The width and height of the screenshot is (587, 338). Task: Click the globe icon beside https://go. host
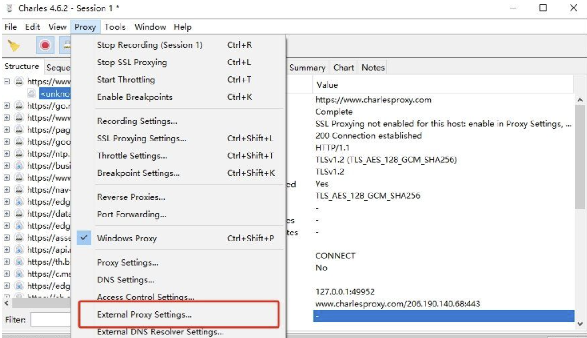[x=19, y=106]
